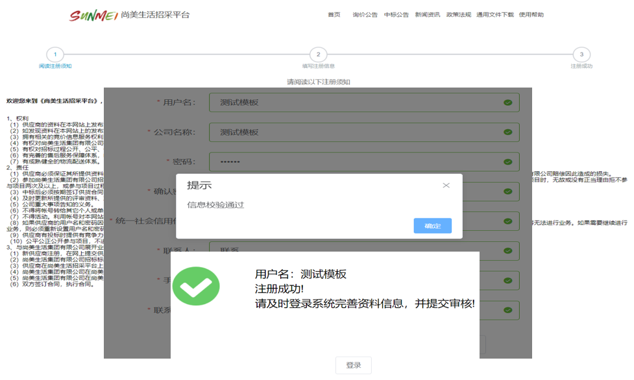Open 询价公告 navigation item
The image size is (634, 380).
[x=365, y=15]
